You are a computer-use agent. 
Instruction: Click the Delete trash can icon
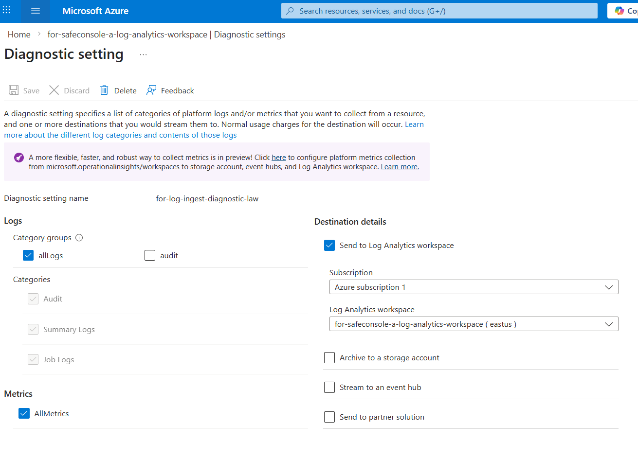[104, 90]
